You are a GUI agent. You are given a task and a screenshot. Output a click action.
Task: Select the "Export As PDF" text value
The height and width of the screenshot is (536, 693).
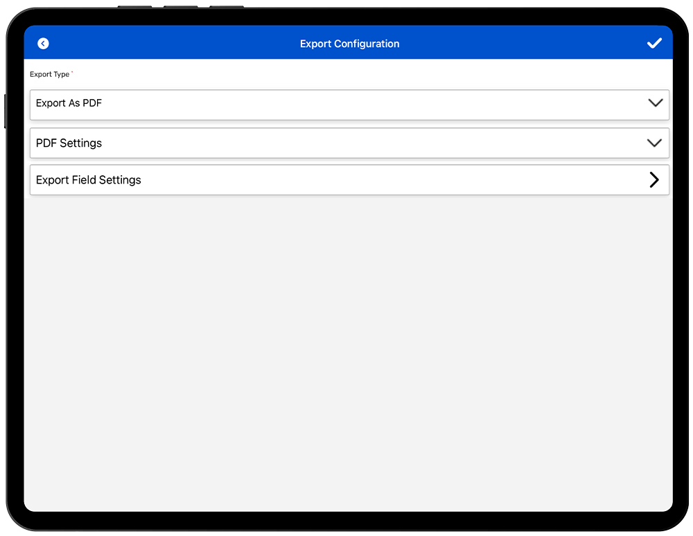click(x=69, y=103)
